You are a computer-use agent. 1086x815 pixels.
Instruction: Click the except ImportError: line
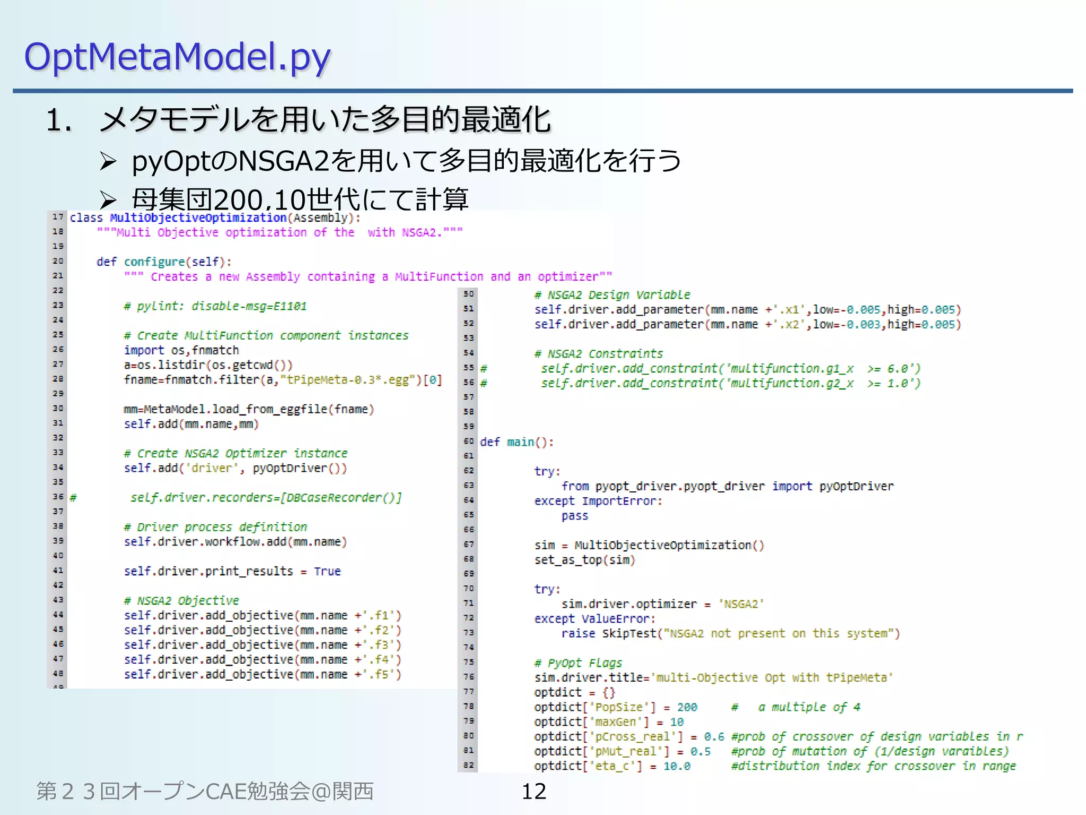598,501
